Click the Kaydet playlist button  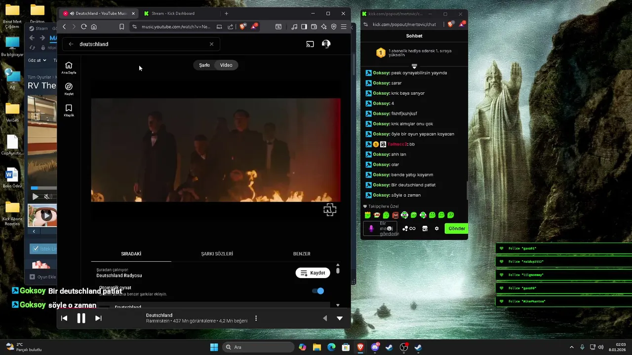(x=313, y=273)
